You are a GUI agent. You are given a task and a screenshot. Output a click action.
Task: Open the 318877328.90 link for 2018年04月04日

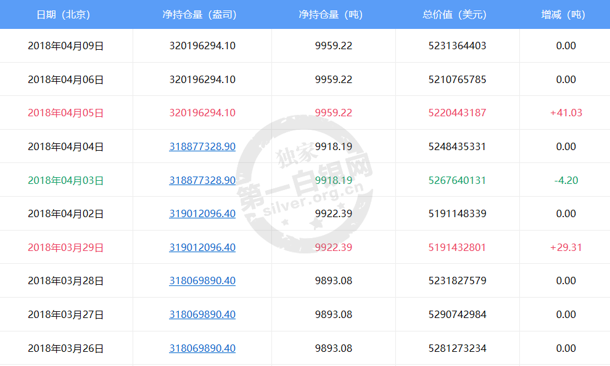click(202, 147)
